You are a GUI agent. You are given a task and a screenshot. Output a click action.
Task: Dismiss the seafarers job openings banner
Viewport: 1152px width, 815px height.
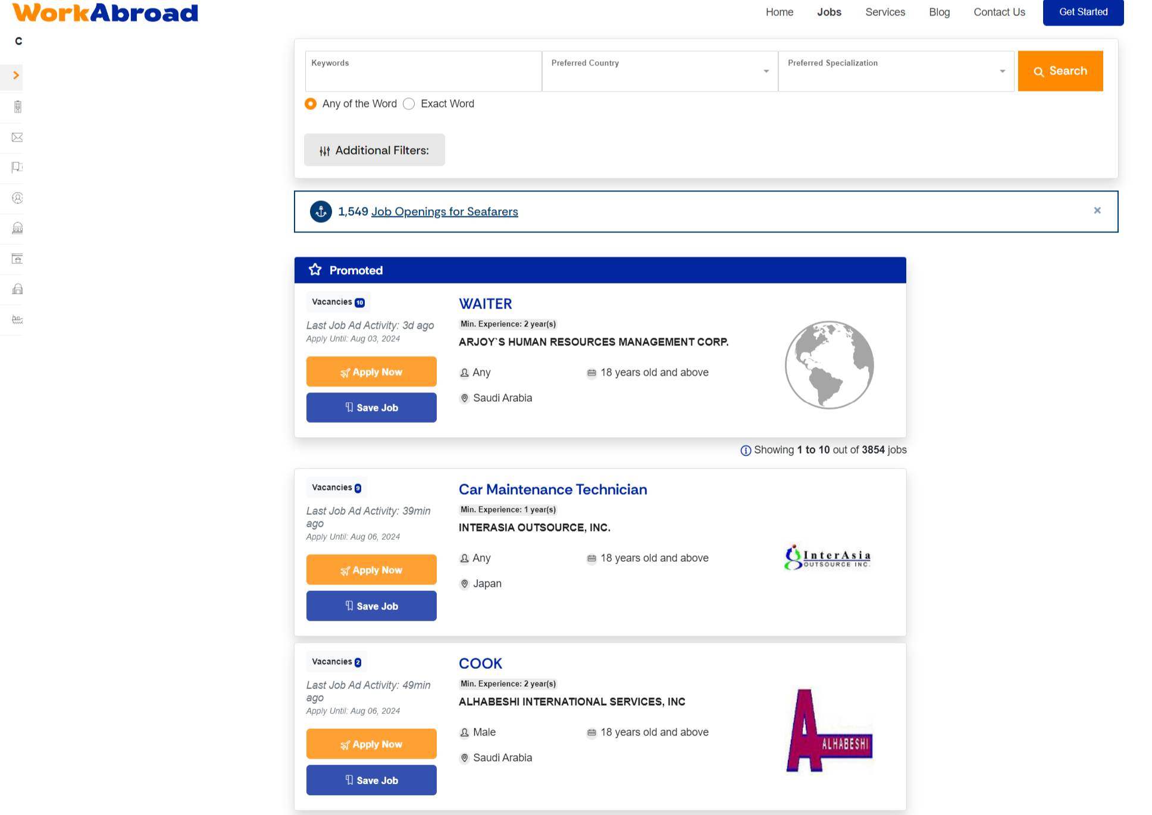pos(1097,210)
